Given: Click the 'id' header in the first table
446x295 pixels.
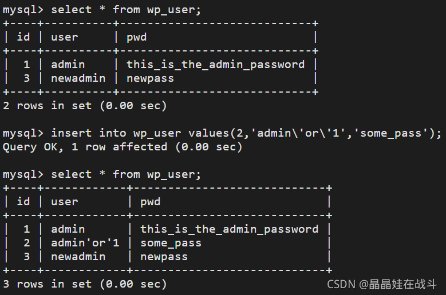Looking at the screenshot, I should (x=23, y=37).
